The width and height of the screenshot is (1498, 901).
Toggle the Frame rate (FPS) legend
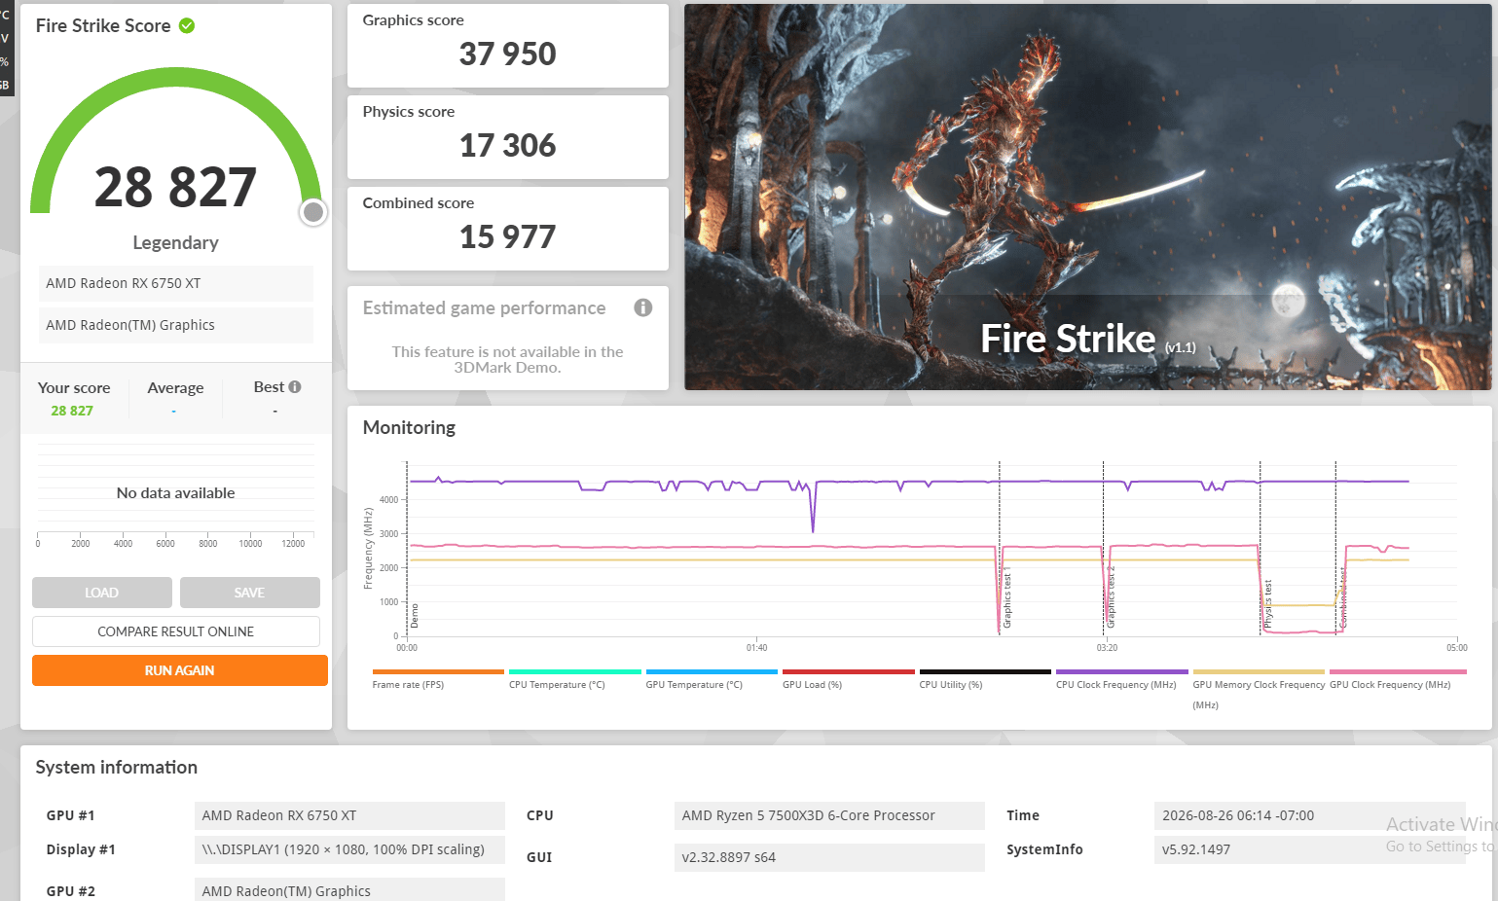point(437,678)
